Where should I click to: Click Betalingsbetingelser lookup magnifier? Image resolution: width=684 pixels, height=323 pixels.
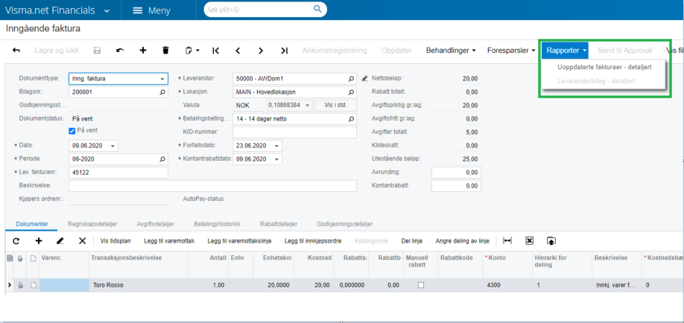pos(351,119)
